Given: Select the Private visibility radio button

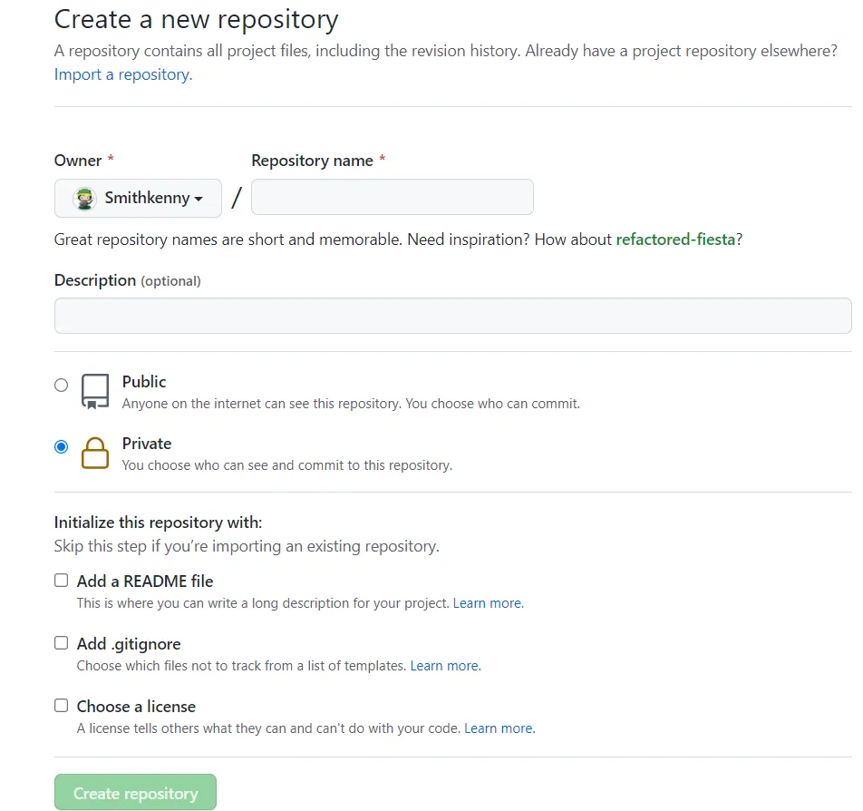Looking at the screenshot, I should pos(61,446).
